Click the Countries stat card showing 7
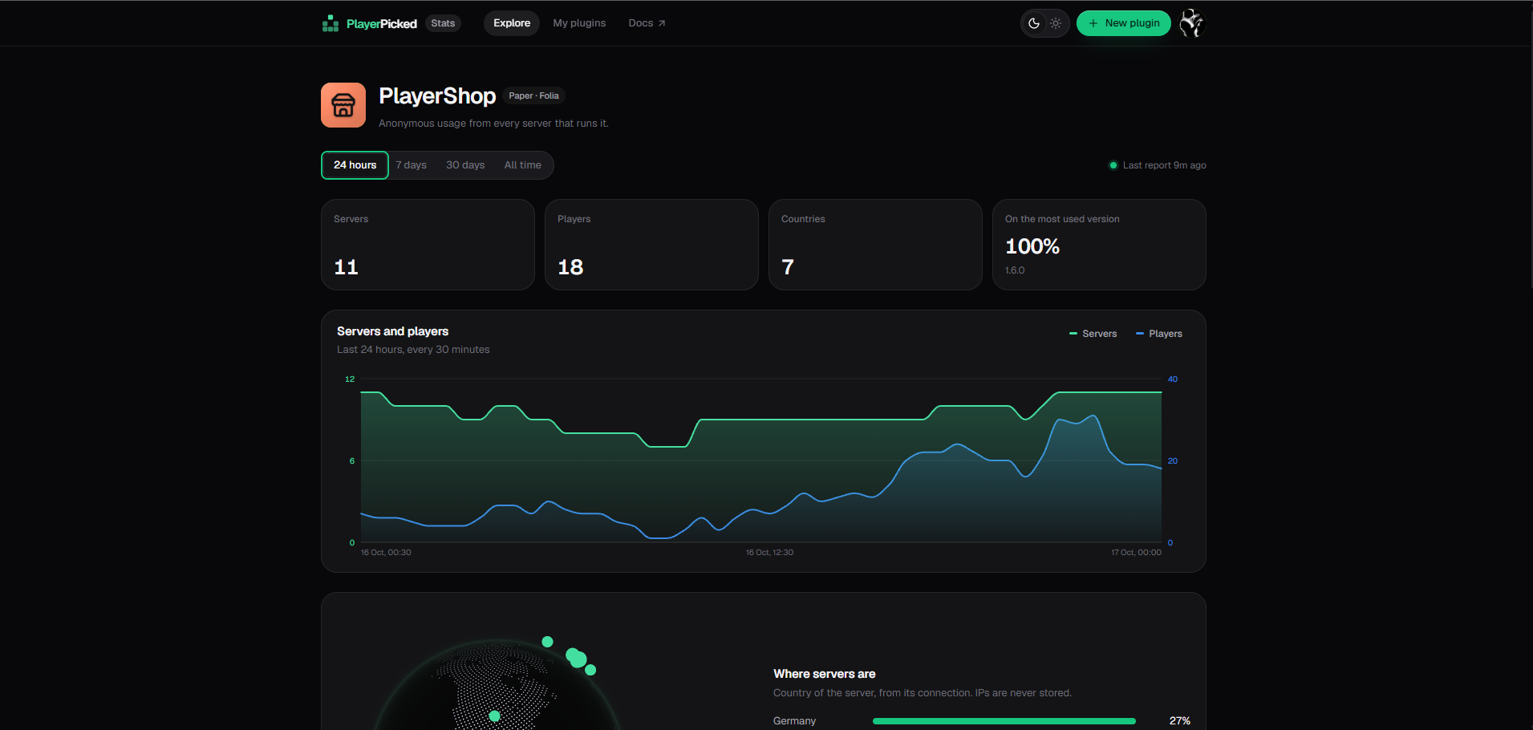 (875, 245)
